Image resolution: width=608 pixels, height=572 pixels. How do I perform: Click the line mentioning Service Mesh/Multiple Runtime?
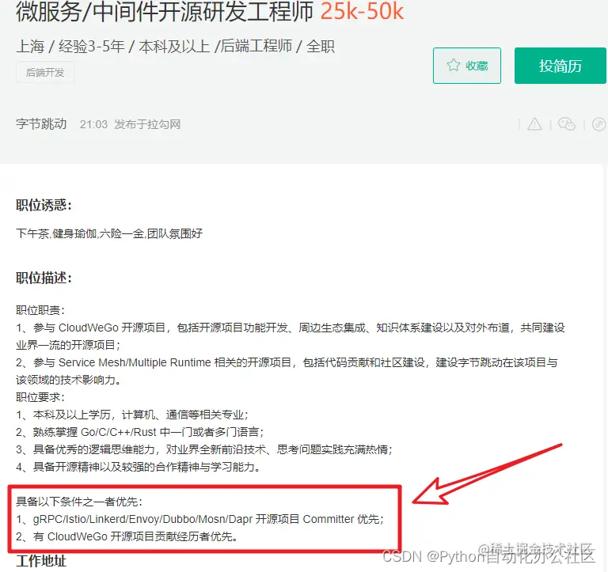287,371
